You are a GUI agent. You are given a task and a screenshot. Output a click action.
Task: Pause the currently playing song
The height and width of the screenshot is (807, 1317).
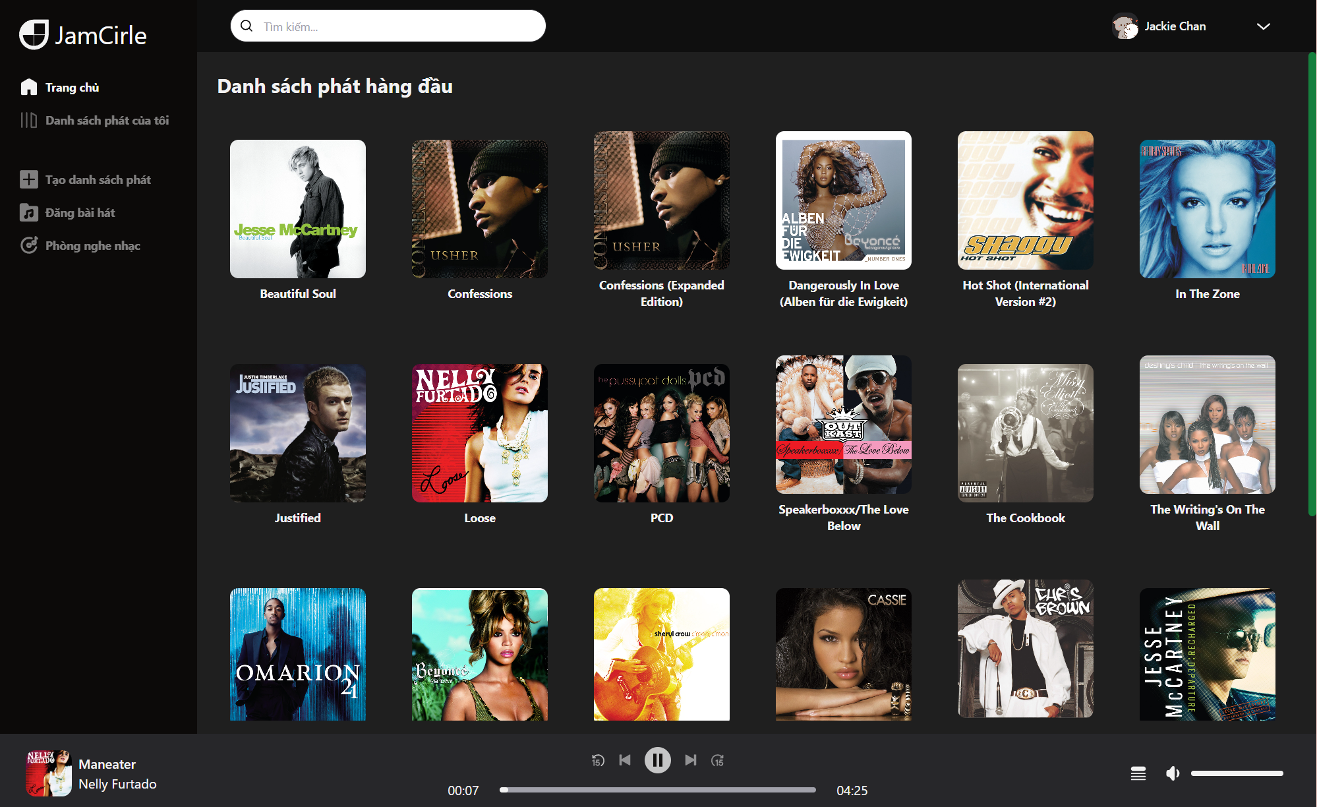point(657,760)
